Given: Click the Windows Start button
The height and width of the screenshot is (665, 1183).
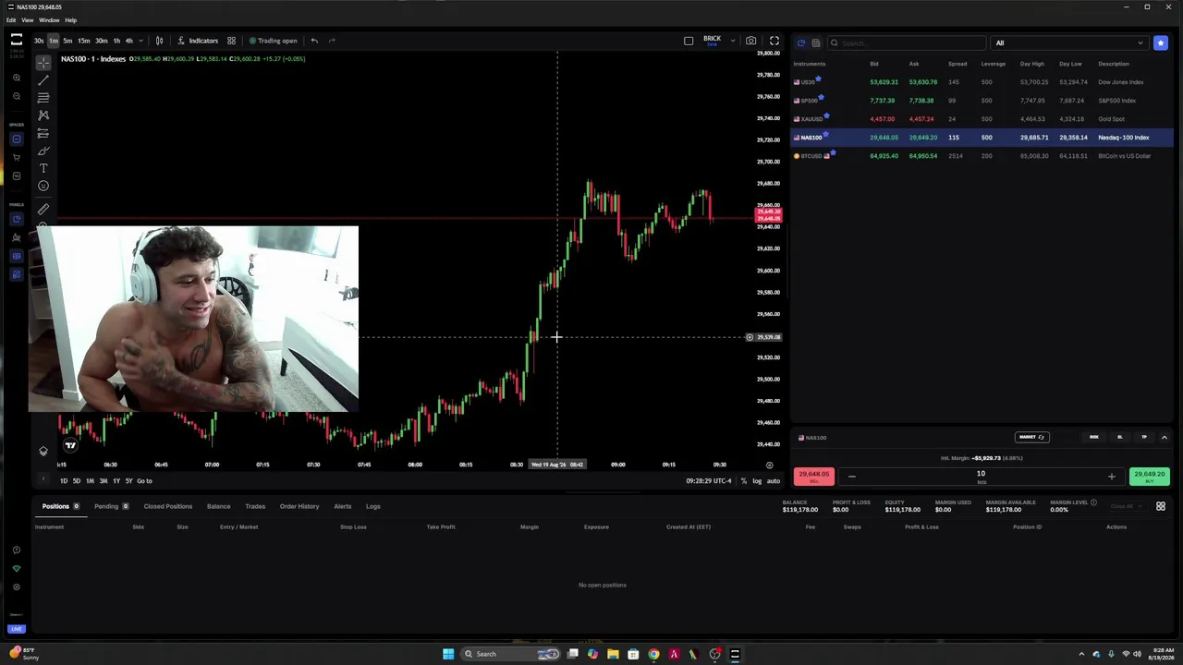Looking at the screenshot, I should point(448,654).
